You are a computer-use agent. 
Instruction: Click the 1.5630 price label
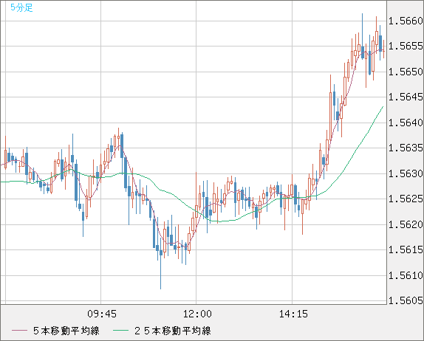[406, 173]
